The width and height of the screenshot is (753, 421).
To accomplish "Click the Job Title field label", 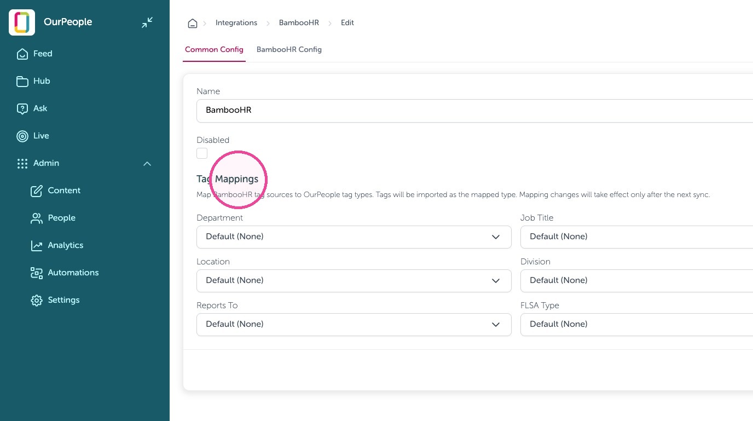I will tap(537, 218).
